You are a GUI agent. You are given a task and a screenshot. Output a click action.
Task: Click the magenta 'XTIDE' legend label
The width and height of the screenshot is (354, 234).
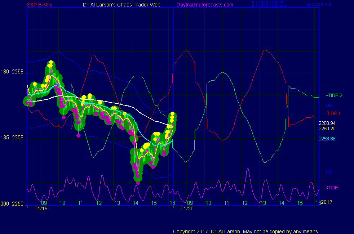pyautogui.click(x=332, y=188)
